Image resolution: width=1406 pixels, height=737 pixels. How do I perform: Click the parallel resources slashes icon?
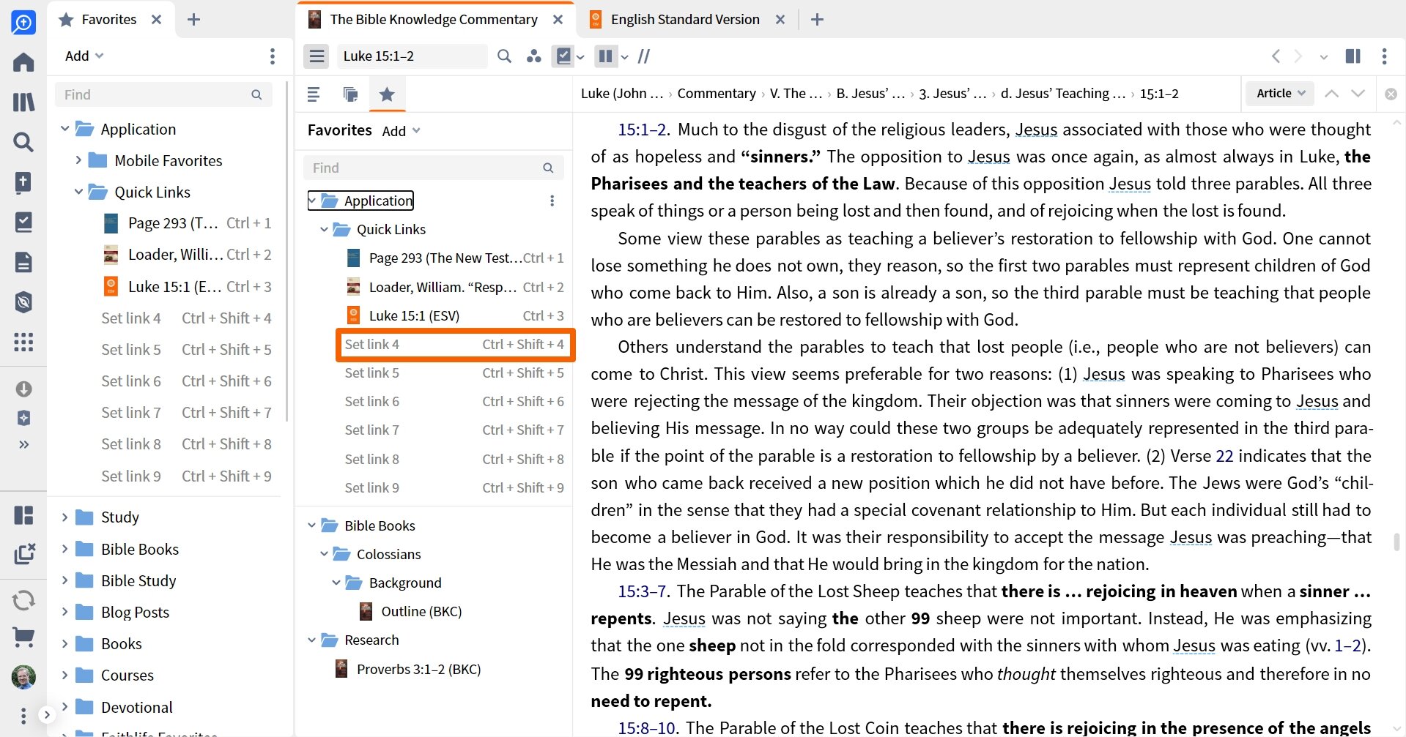click(x=644, y=56)
